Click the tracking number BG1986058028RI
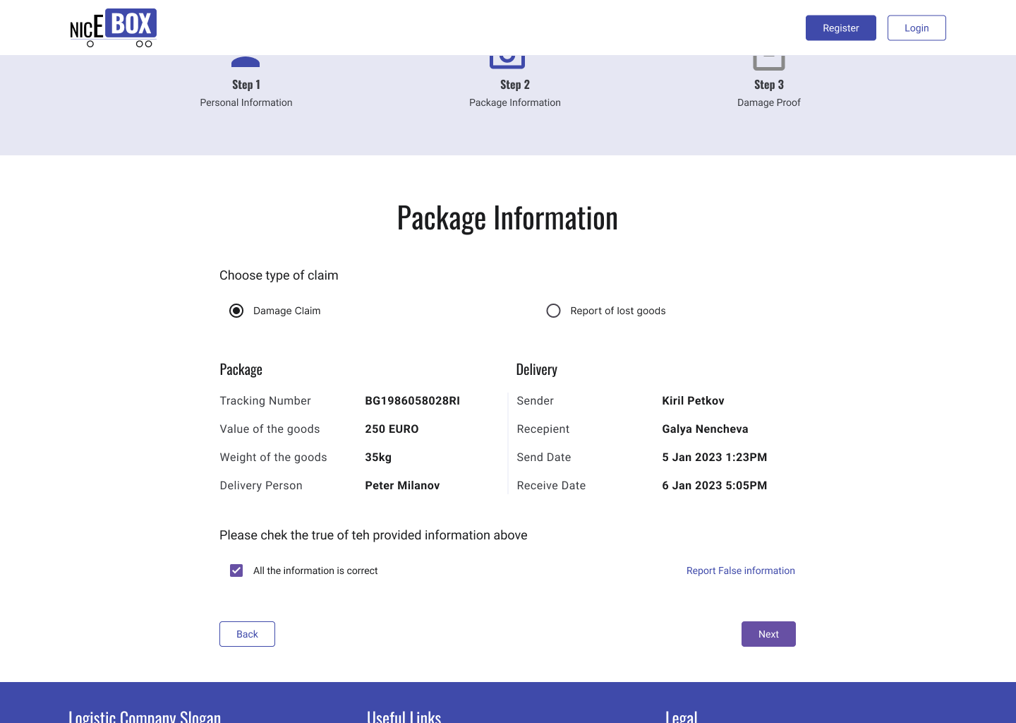 point(412,400)
